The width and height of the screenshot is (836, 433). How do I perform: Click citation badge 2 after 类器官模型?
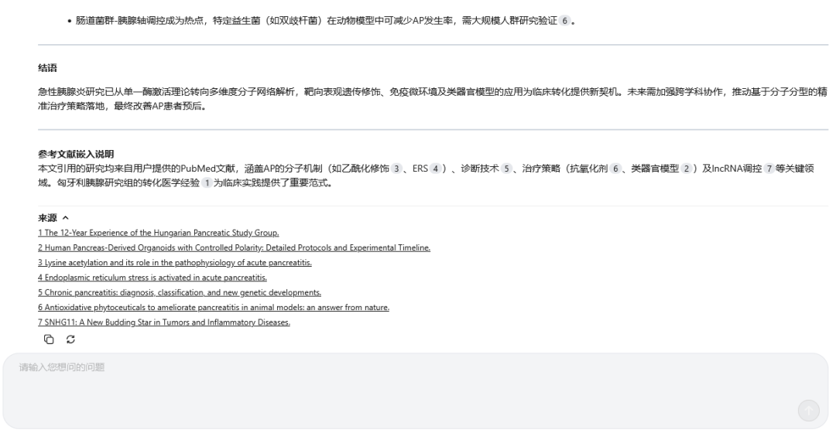click(686, 169)
